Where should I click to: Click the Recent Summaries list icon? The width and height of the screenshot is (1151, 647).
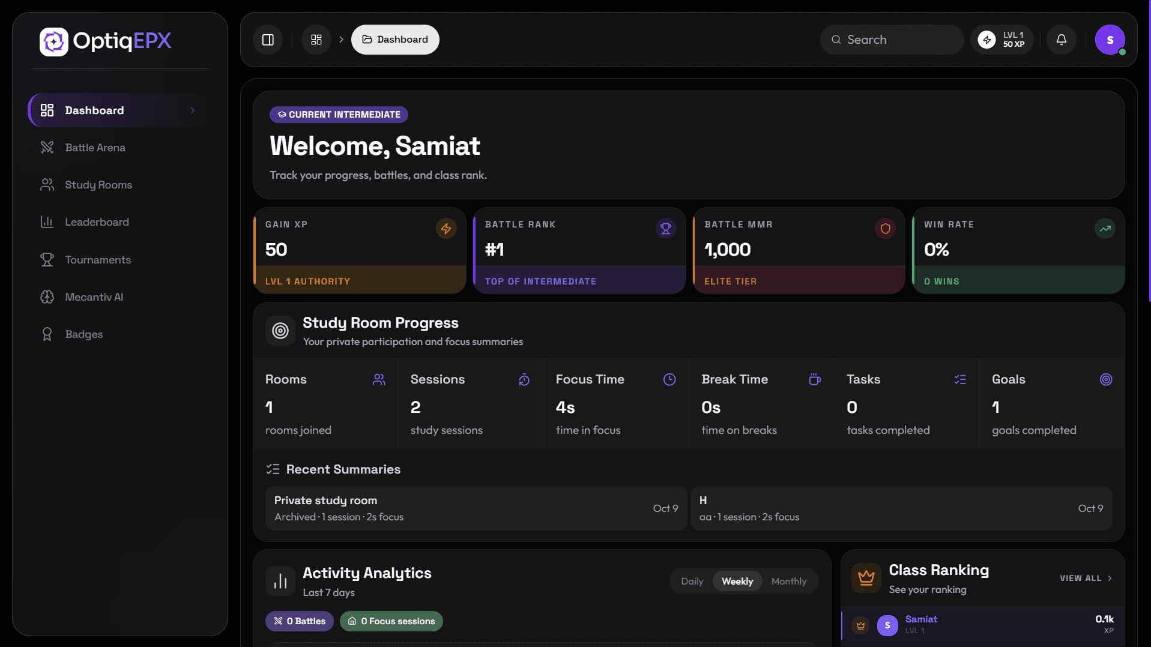point(273,469)
